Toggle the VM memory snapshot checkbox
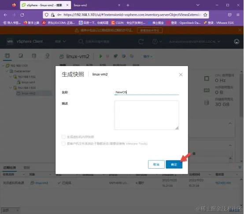Viewport: 244px width, 214px height. 63,137
